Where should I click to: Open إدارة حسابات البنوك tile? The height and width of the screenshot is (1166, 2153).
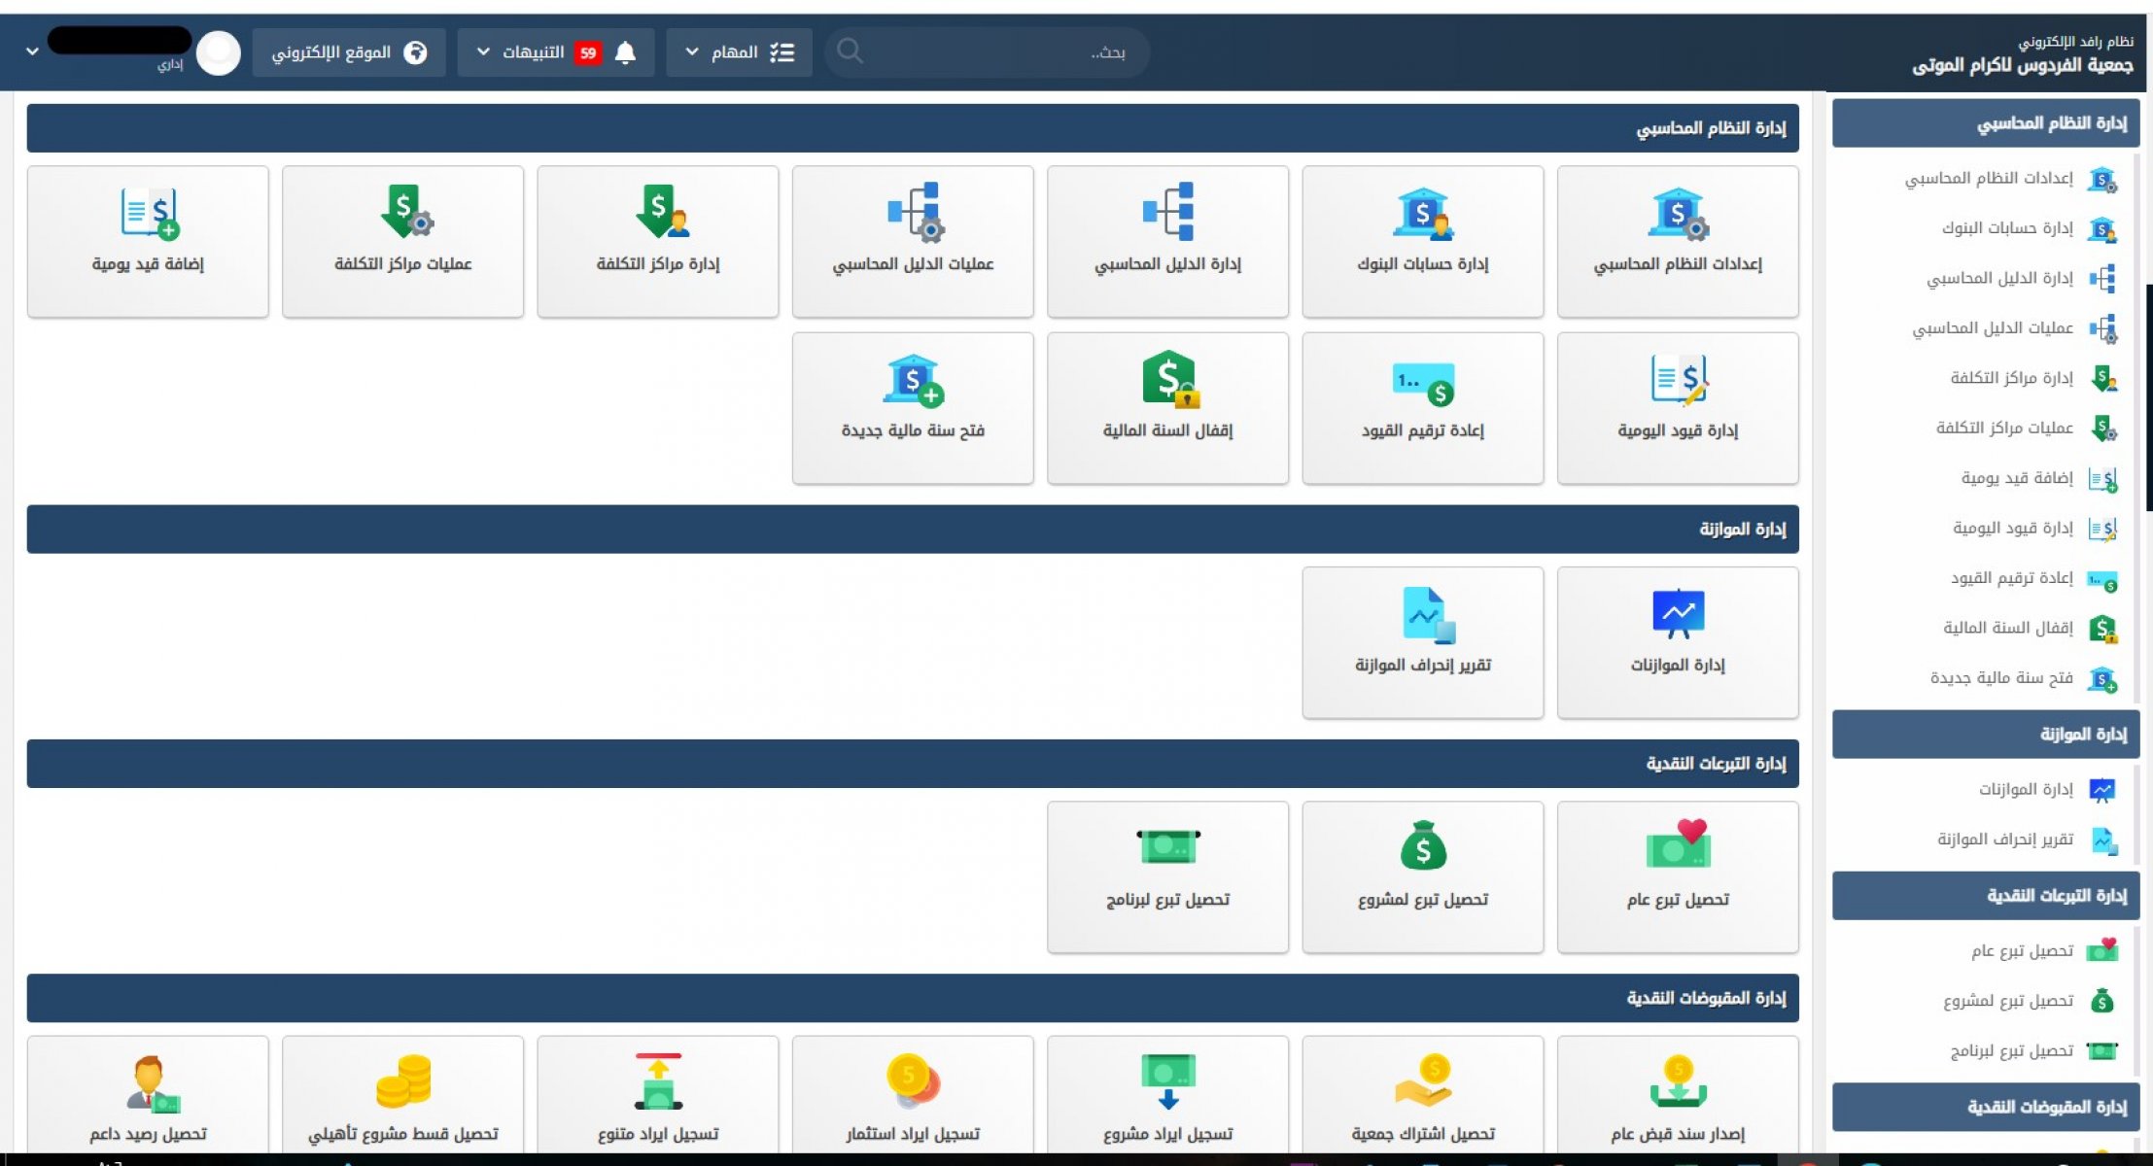click(x=1422, y=241)
